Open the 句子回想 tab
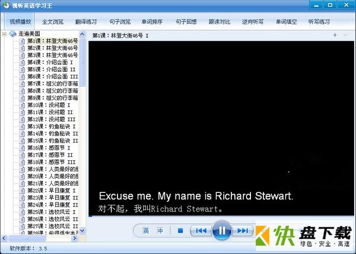The height and width of the screenshot is (254, 356). point(186,22)
